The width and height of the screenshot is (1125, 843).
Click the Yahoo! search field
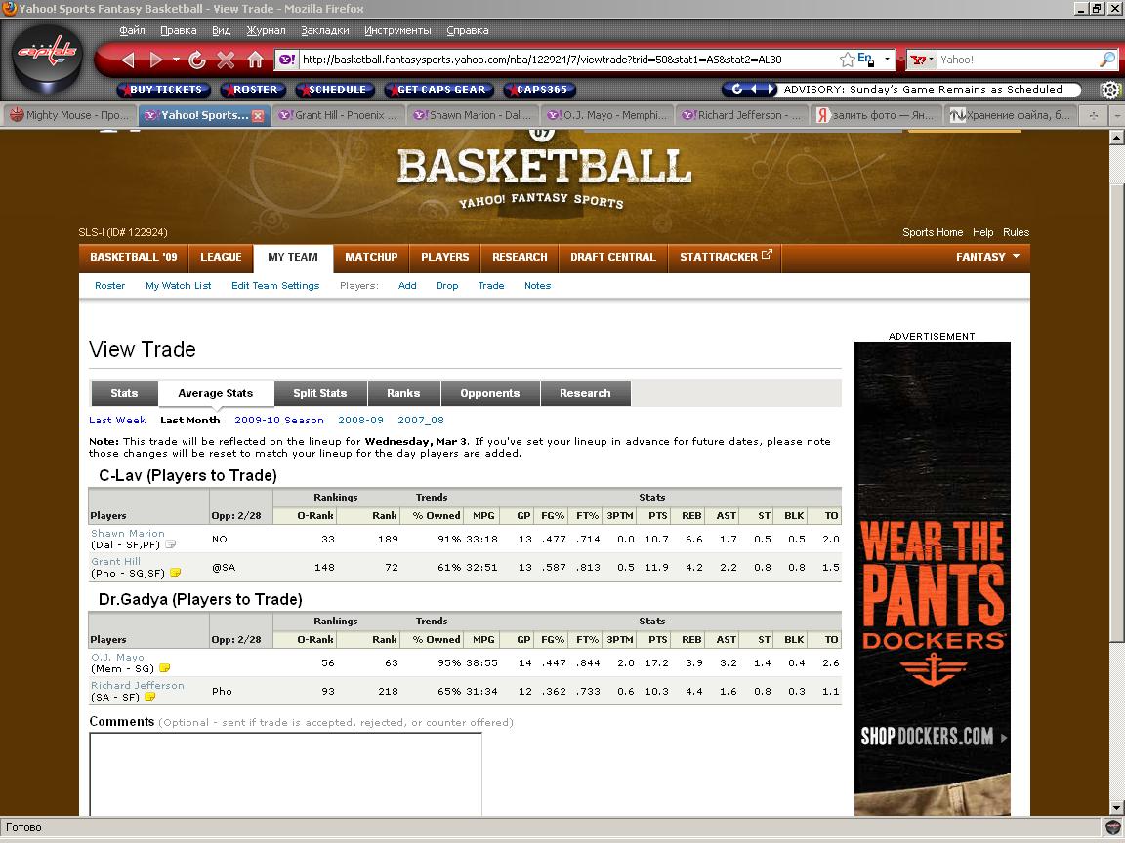click(1018, 60)
